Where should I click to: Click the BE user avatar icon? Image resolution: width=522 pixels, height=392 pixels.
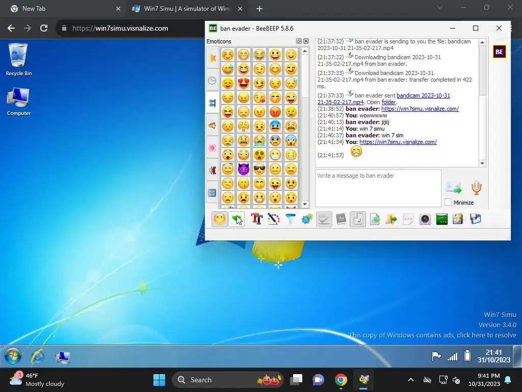pyautogui.click(x=499, y=52)
